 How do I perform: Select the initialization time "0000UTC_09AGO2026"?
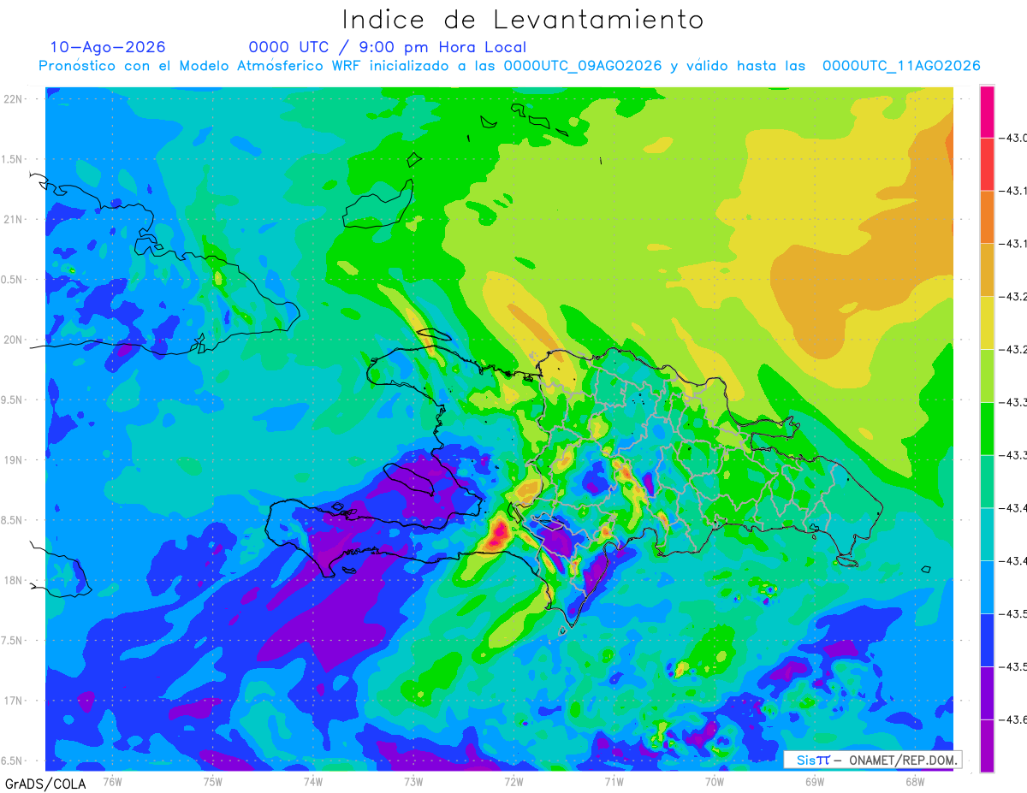point(583,66)
